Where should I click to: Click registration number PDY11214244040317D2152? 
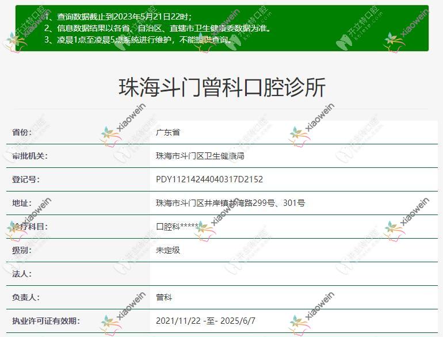click(209, 179)
